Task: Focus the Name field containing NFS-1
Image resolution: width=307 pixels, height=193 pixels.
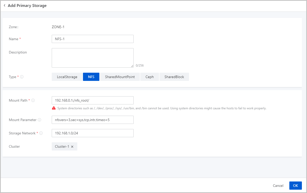Action: tap(93, 39)
